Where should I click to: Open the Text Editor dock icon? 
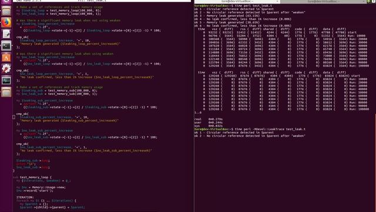(x=6, y=34)
